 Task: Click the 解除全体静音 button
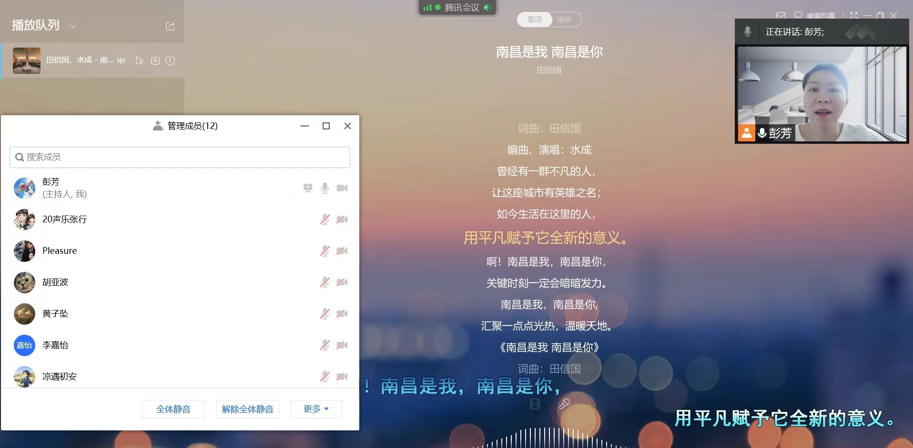click(x=247, y=409)
